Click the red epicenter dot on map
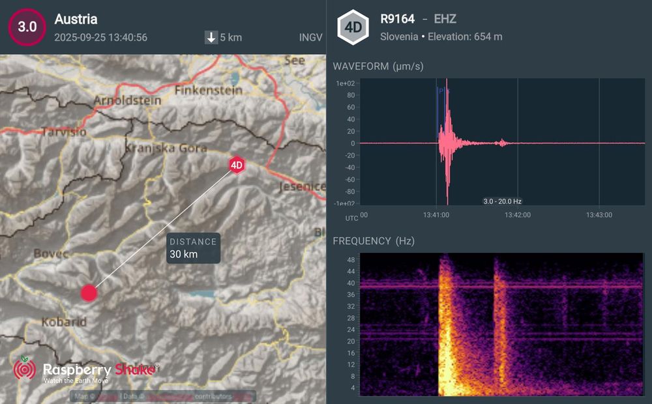 [x=89, y=293]
